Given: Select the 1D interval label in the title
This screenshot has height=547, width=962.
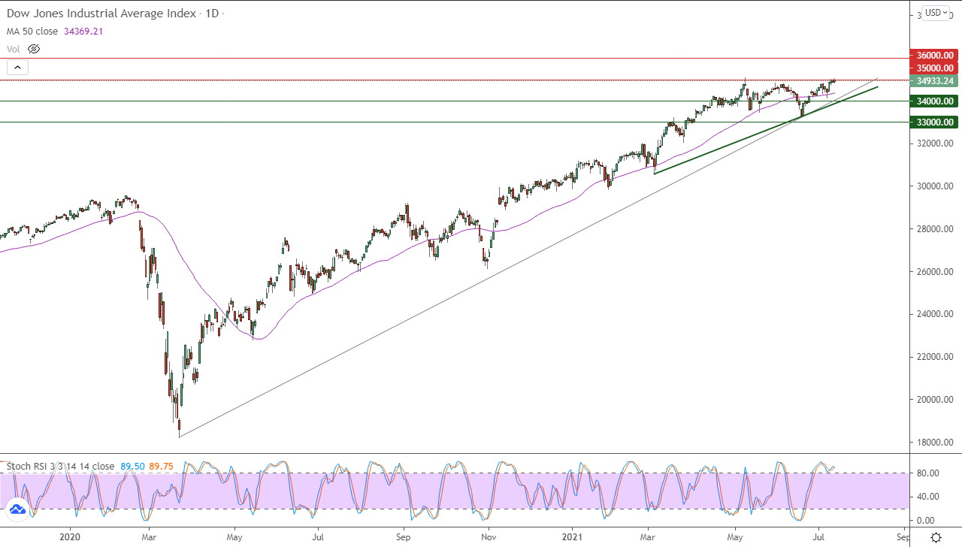Looking at the screenshot, I should click(213, 14).
